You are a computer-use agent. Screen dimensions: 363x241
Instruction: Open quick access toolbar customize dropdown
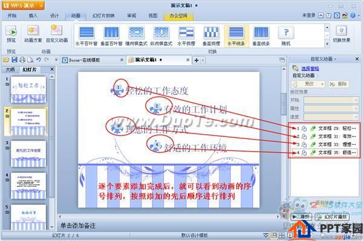pos(56,60)
